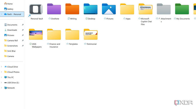The width and height of the screenshot is (196, 109).
Task: Open the 2026 Wallpapers folder thumbnail
Action: 36,34
